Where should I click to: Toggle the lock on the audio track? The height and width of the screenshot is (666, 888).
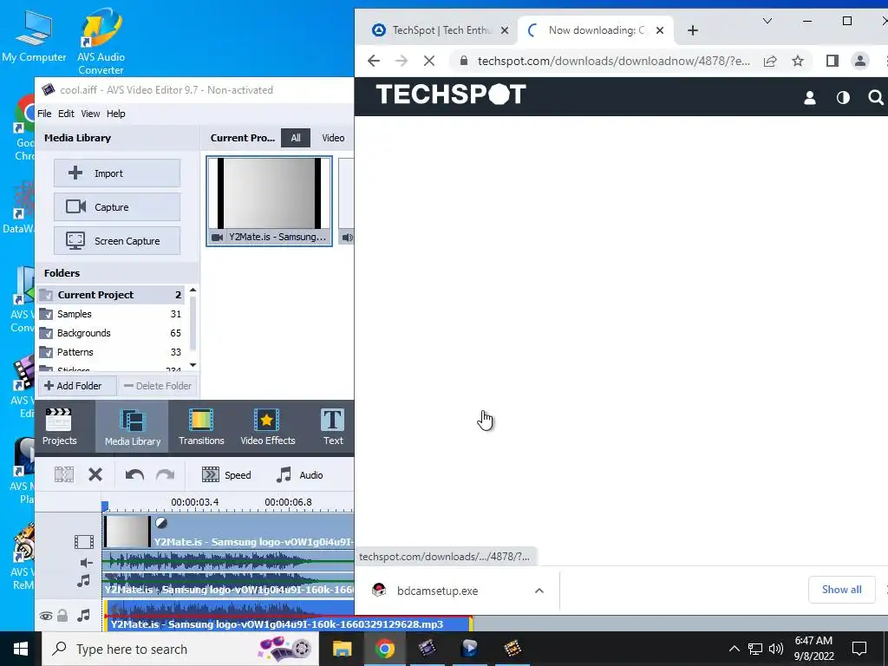coord(62,616)
